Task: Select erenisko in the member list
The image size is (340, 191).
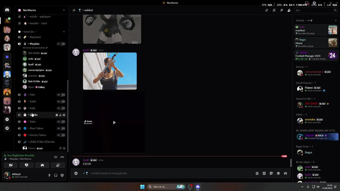Action: point(316,121)
